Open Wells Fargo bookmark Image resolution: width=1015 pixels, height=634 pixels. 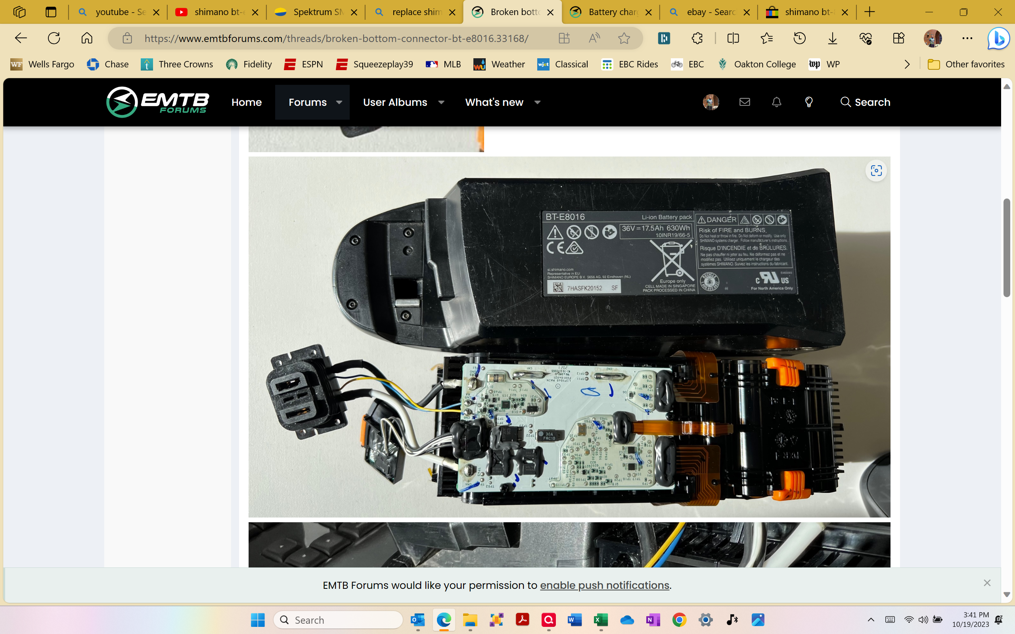[42, 64]
